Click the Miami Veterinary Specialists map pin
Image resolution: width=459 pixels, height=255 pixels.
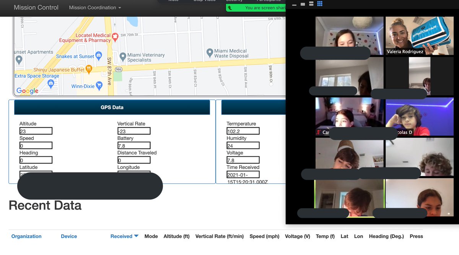(x=123, y=57)
